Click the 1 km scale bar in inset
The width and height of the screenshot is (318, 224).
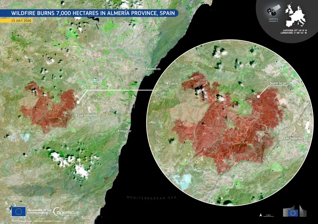tap(229, 199)
